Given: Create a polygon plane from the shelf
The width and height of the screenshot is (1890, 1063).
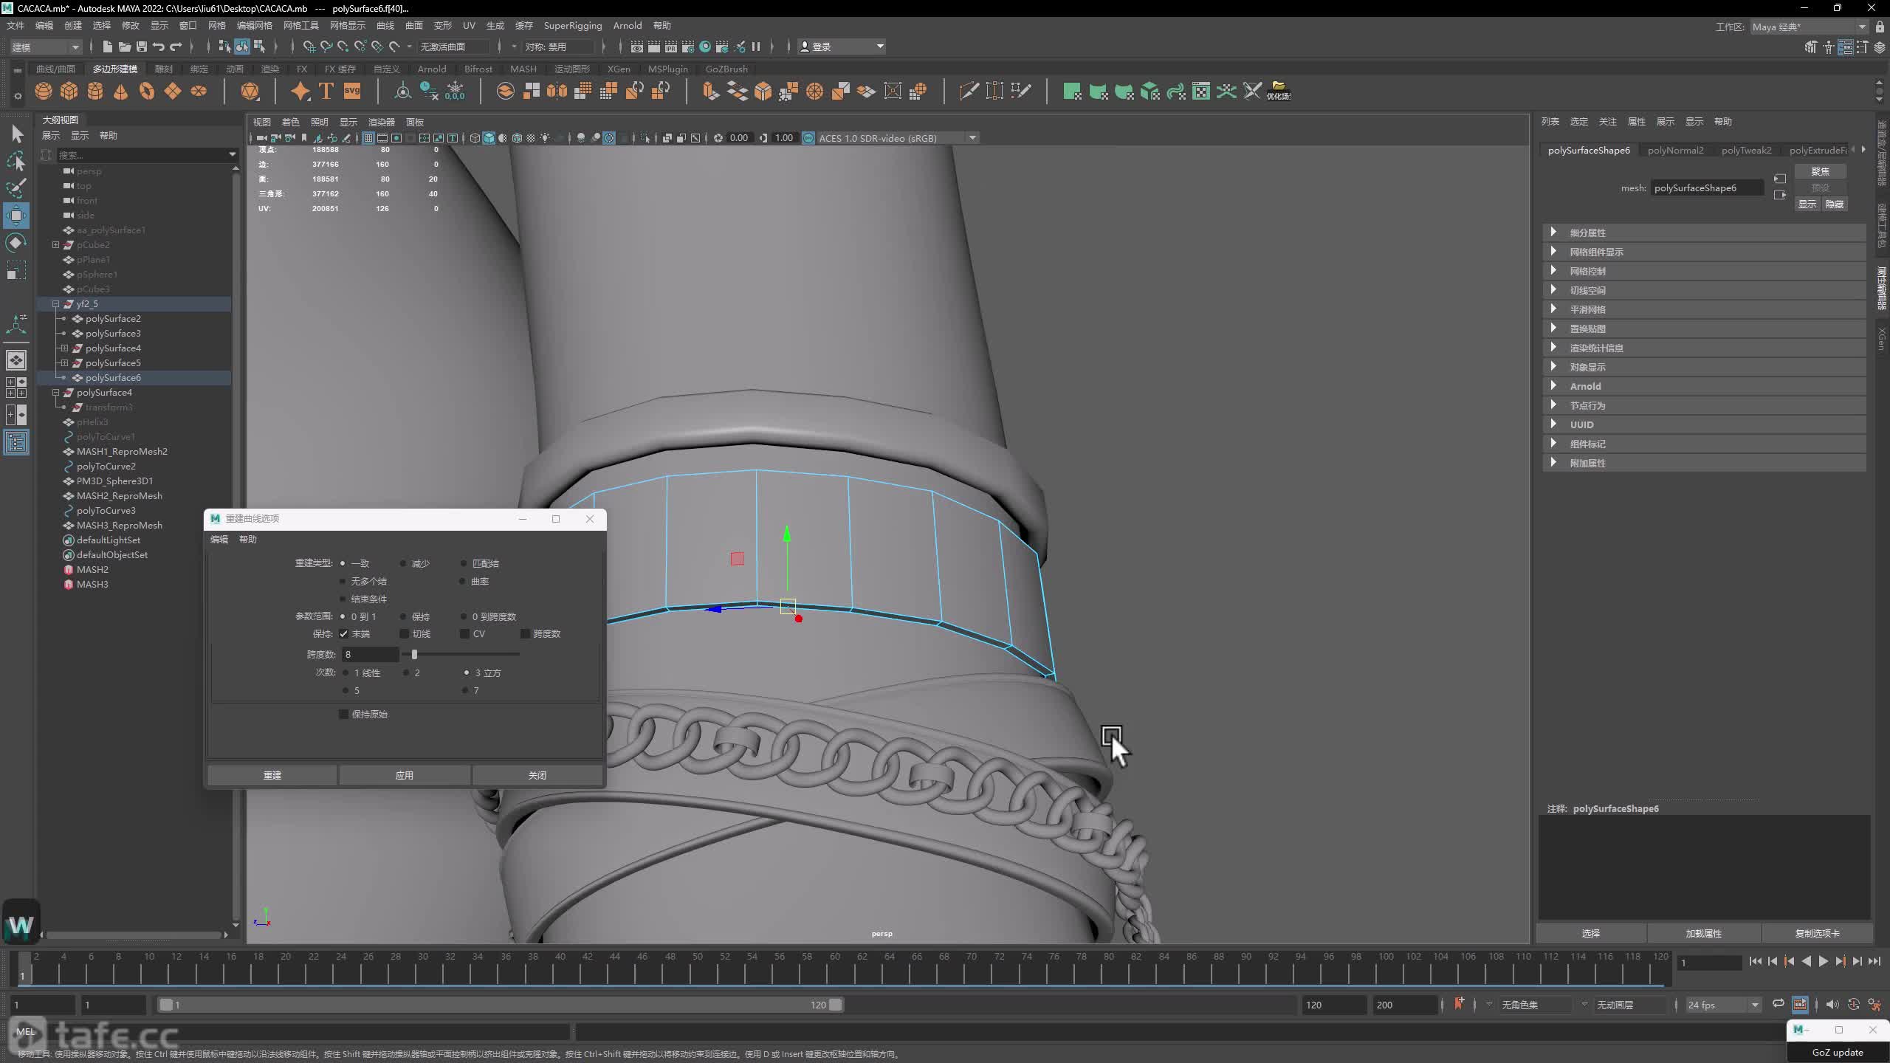Looking at the screenshot, I should pyautogui.click(x=173, y=91).
